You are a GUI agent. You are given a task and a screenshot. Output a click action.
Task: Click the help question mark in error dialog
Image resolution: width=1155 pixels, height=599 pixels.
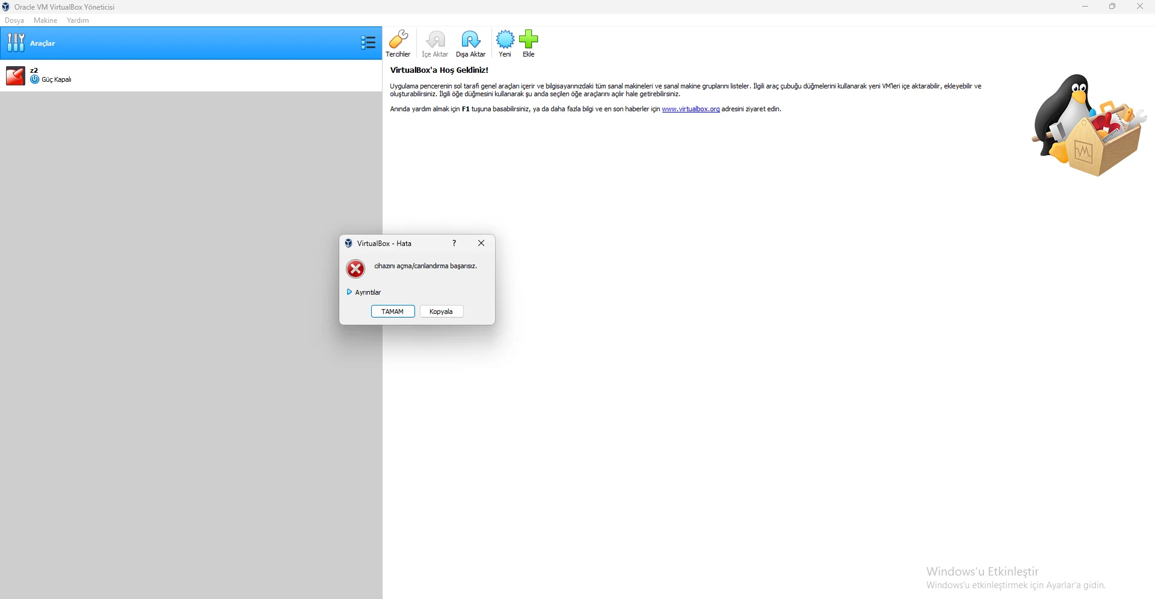coord(454,243)
